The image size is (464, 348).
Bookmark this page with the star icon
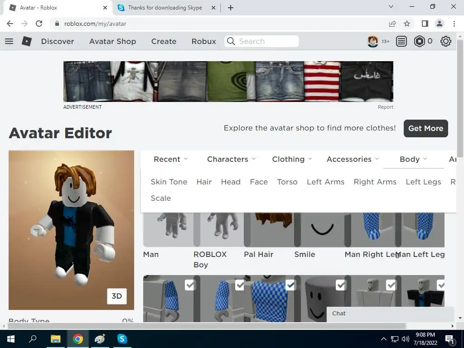click(407, 24)
